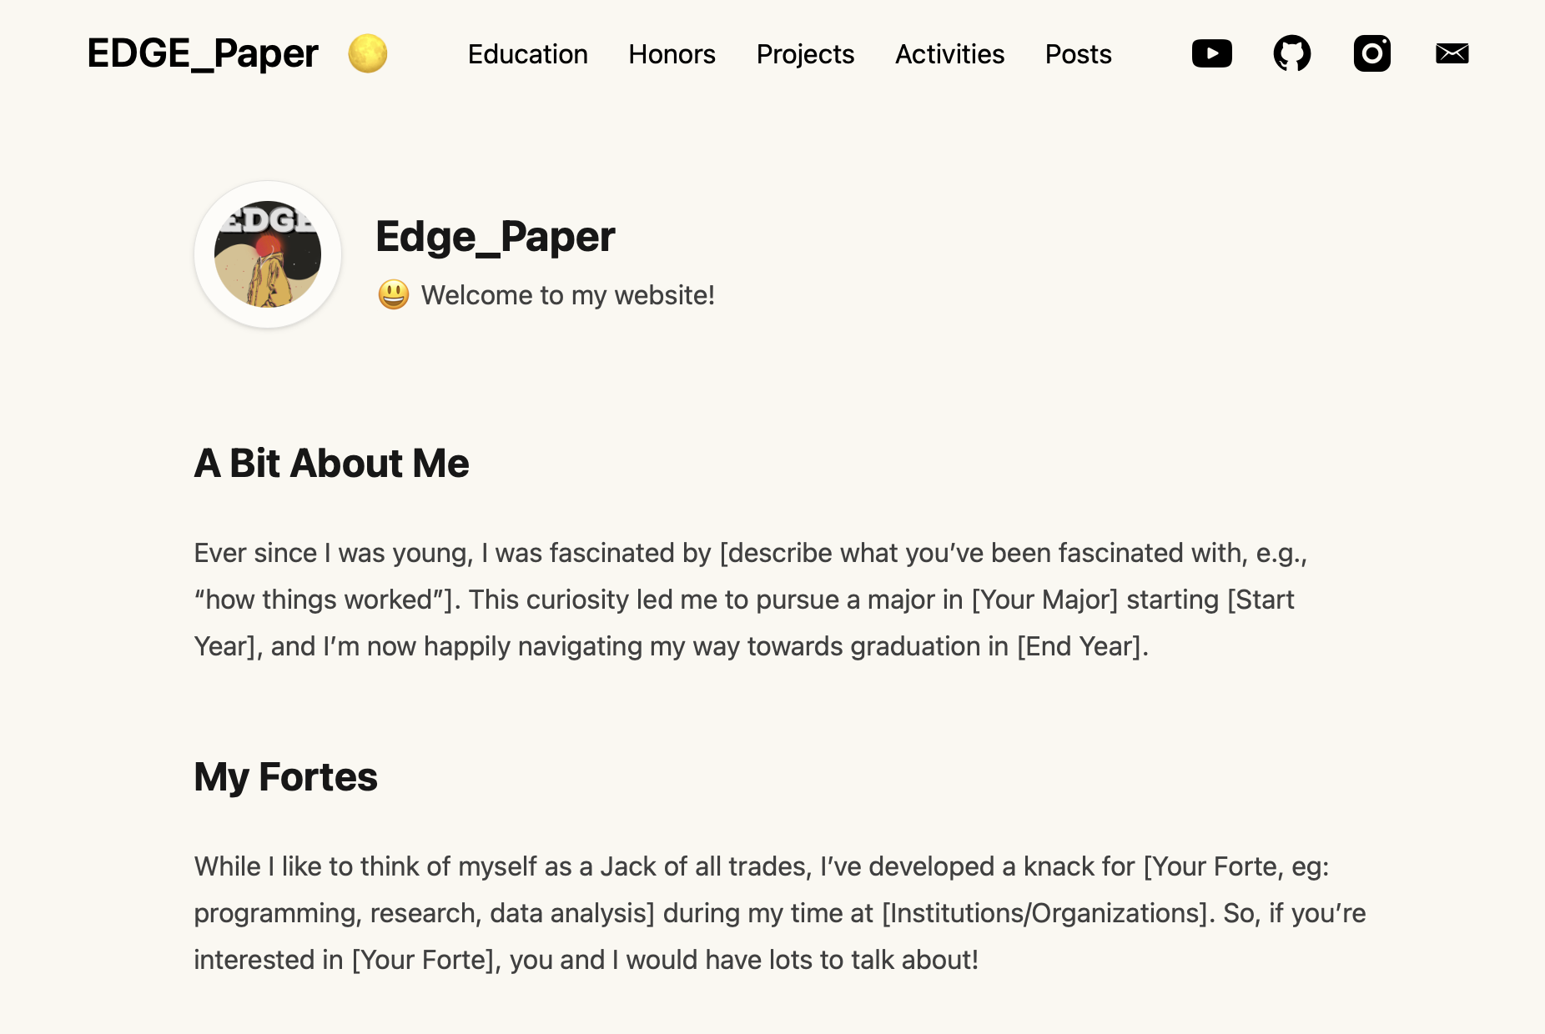Click the smiley emoji beside welcome text

(x=394, y=295)
